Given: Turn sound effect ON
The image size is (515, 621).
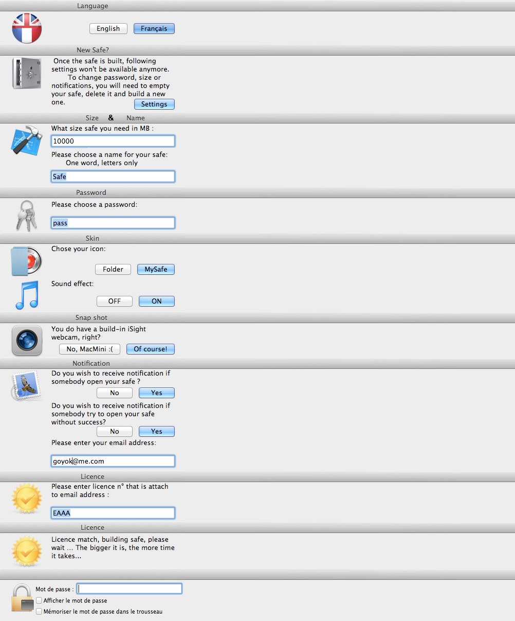Looking at the screenshot, I should click(157, 301).
